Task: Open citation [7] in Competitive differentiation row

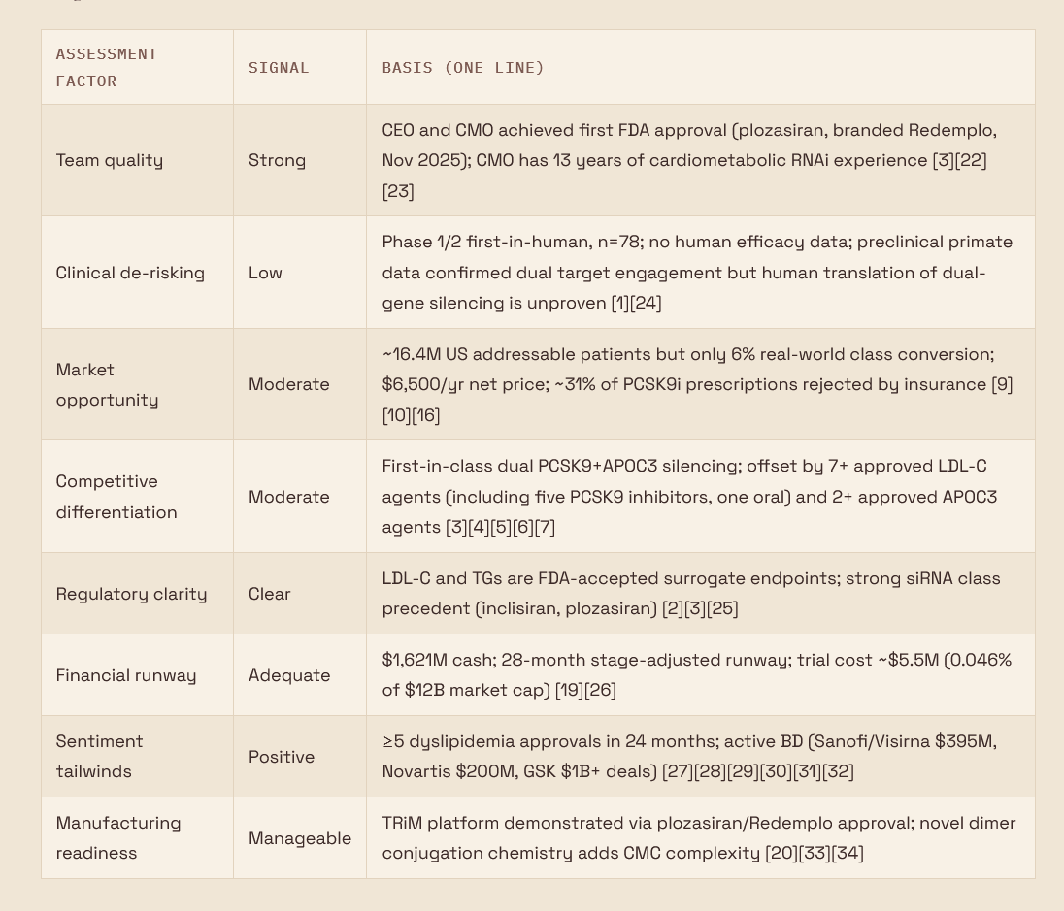Action: click(x=545, y=527)
